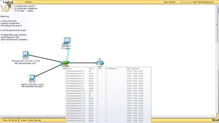Click MAC value 0009.7C62.0305 in tooltip
219x123 pixels.
[x=135, y=81]
